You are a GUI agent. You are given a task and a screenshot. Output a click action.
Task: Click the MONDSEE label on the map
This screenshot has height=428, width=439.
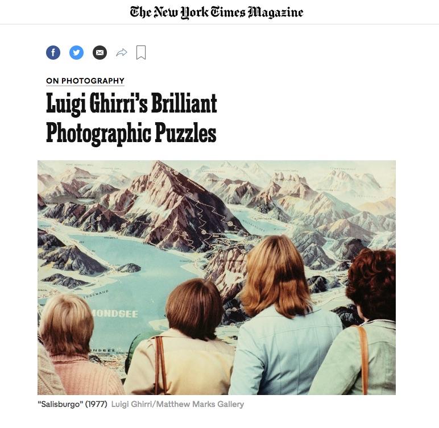tap(114, 314)
